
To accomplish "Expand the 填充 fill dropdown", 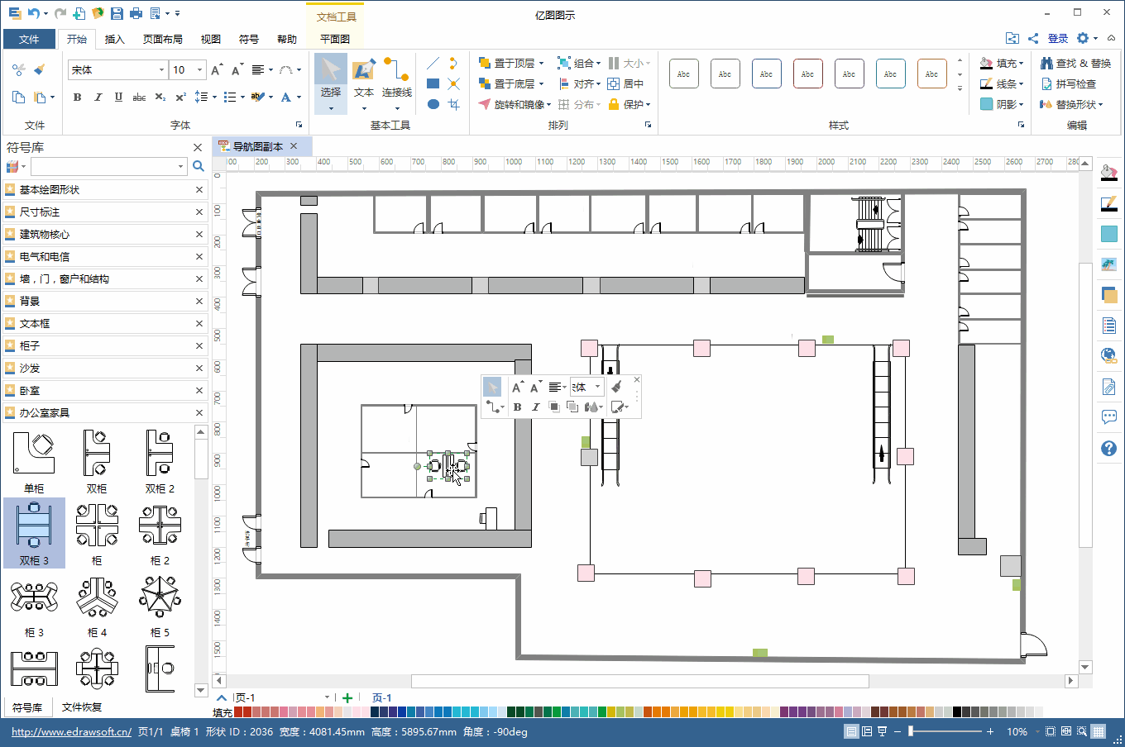I will click(1022, 64).
